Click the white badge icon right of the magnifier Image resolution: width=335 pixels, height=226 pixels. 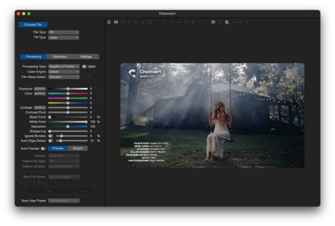213,22
